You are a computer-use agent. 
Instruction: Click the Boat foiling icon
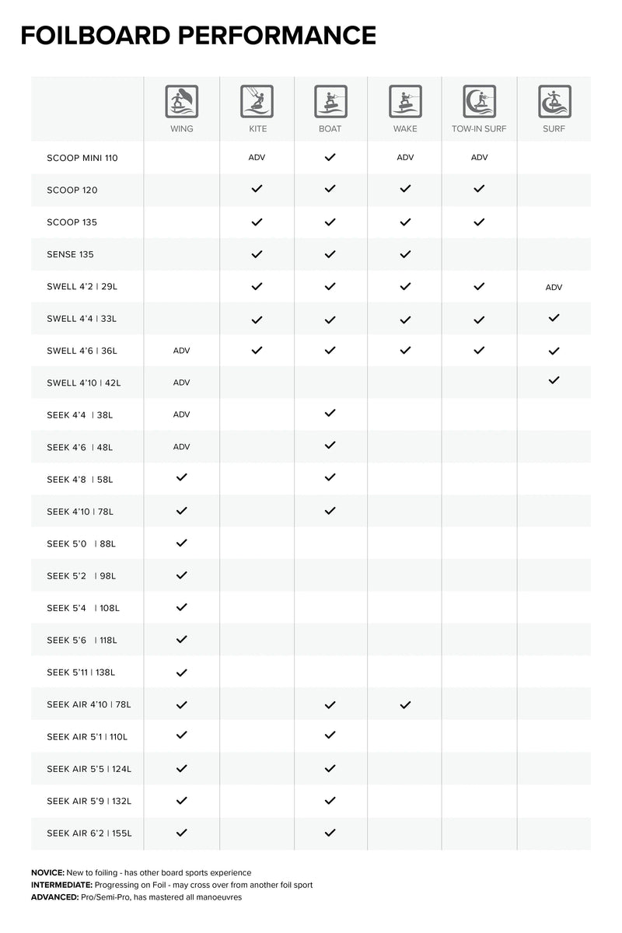click(x=330, y=101)
